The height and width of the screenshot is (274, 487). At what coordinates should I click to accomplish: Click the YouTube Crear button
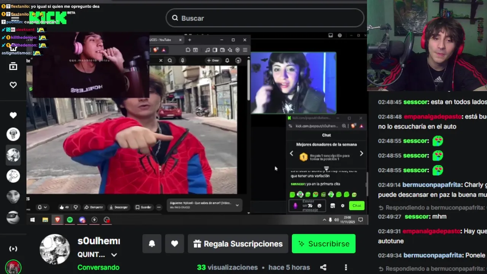click(x=213, y=60)
